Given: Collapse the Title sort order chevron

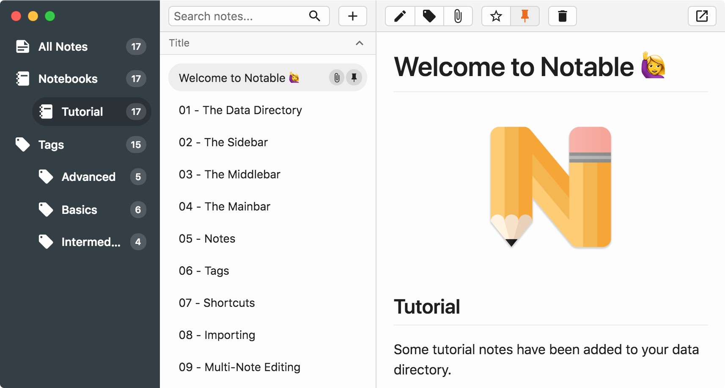Looking at the screenshot, I should 360,43.
